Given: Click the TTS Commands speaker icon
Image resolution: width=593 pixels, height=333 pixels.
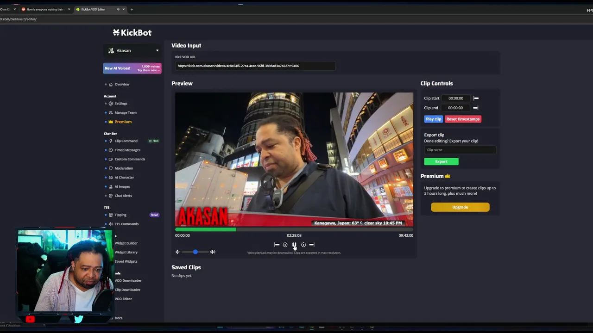Looking at the screenshot, I should coord(111,224).
